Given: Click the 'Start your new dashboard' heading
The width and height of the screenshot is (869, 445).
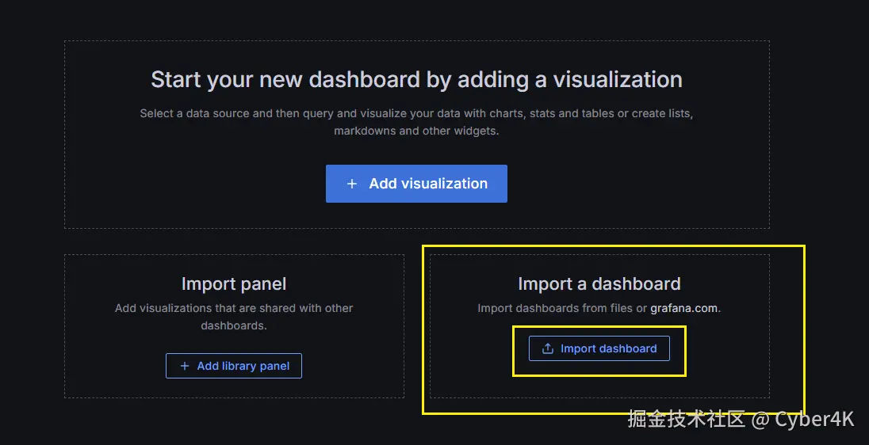Looking at the screenshot, I should point(416,80).
